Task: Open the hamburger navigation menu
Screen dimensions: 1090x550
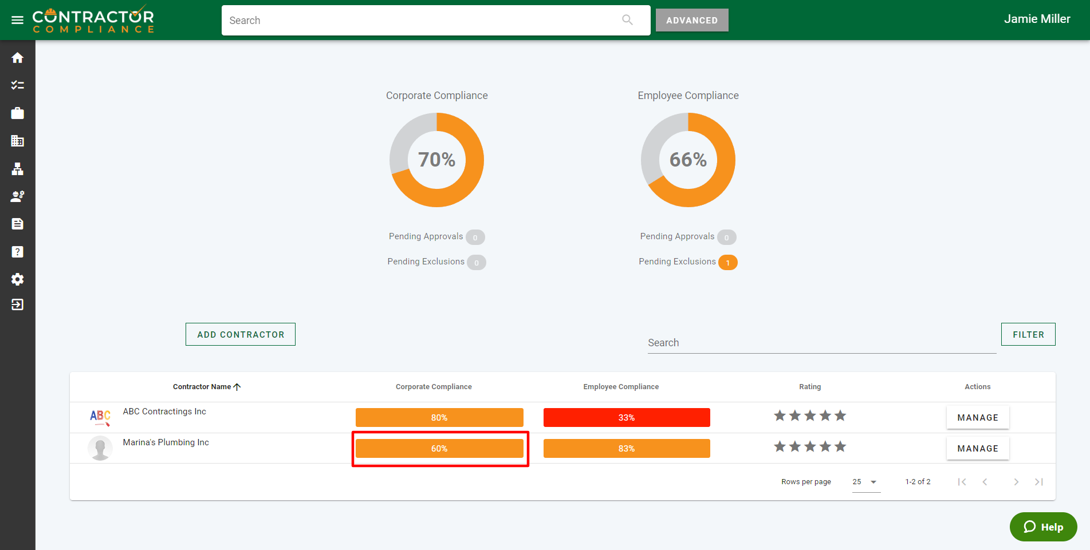Action: [17, 20]
